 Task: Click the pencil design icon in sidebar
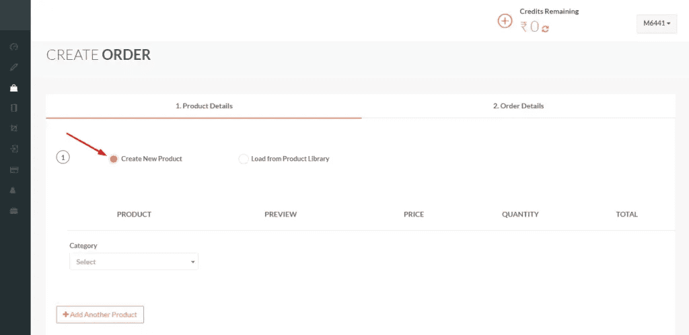pyautogui.click(x=14, y=67)
